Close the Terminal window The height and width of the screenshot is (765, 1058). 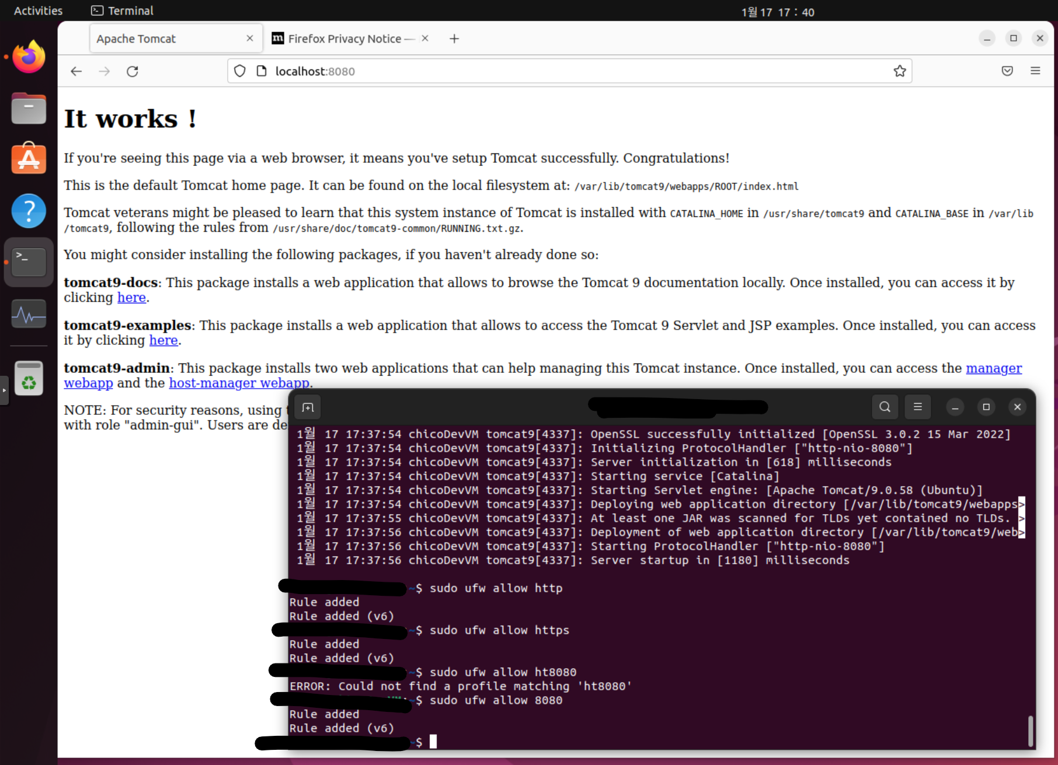[x=1017, y=407]
